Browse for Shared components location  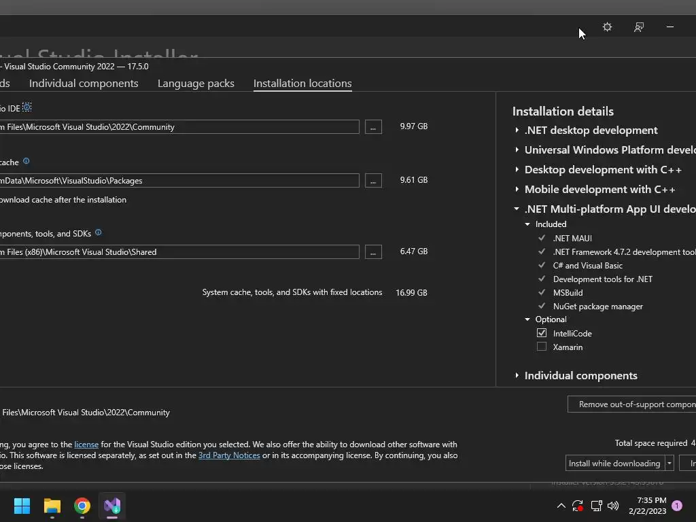coord(373,251)
